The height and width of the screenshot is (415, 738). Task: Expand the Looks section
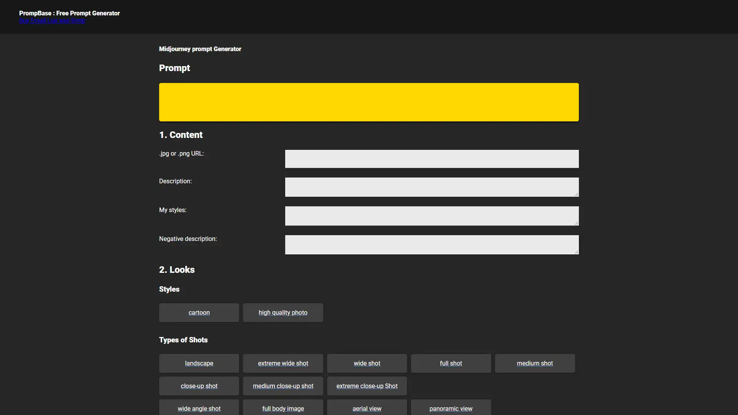click(177, 270)
